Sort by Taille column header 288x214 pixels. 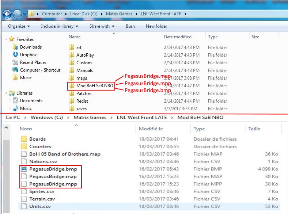click(254, 129)
